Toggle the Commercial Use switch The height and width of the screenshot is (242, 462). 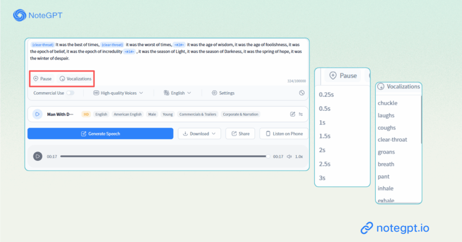point(70,93)
